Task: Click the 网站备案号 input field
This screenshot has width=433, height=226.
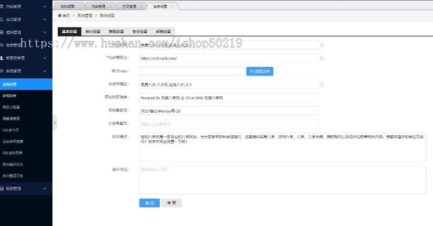Action: tap(229, 111)
